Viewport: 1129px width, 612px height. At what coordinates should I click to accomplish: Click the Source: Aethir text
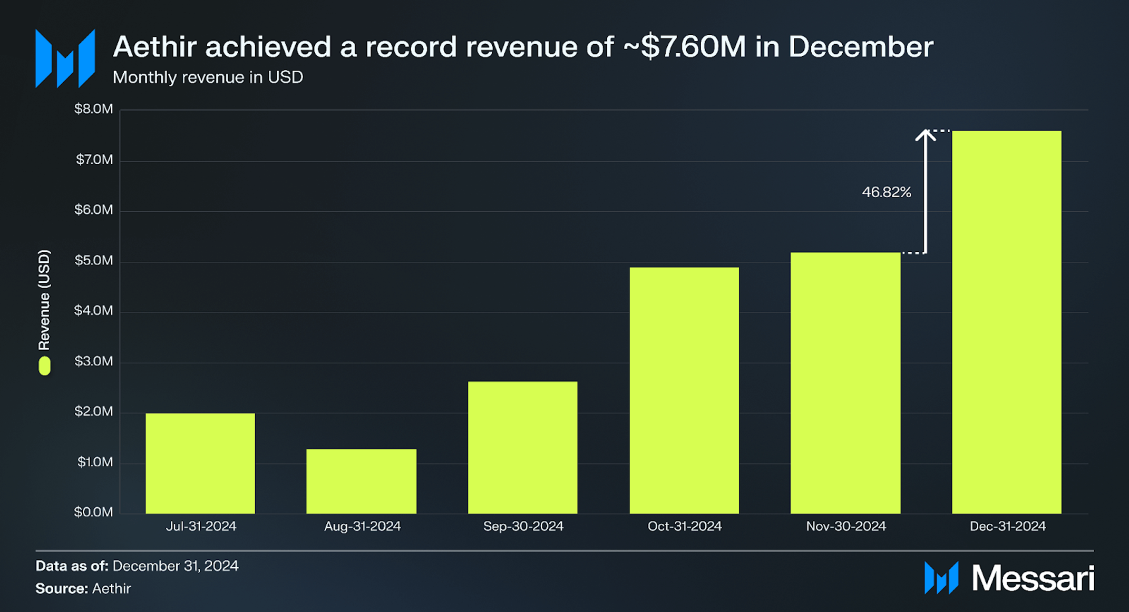coord(83,588)
